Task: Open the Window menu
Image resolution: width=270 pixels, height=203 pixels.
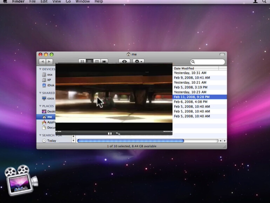Action: [83, 2]
